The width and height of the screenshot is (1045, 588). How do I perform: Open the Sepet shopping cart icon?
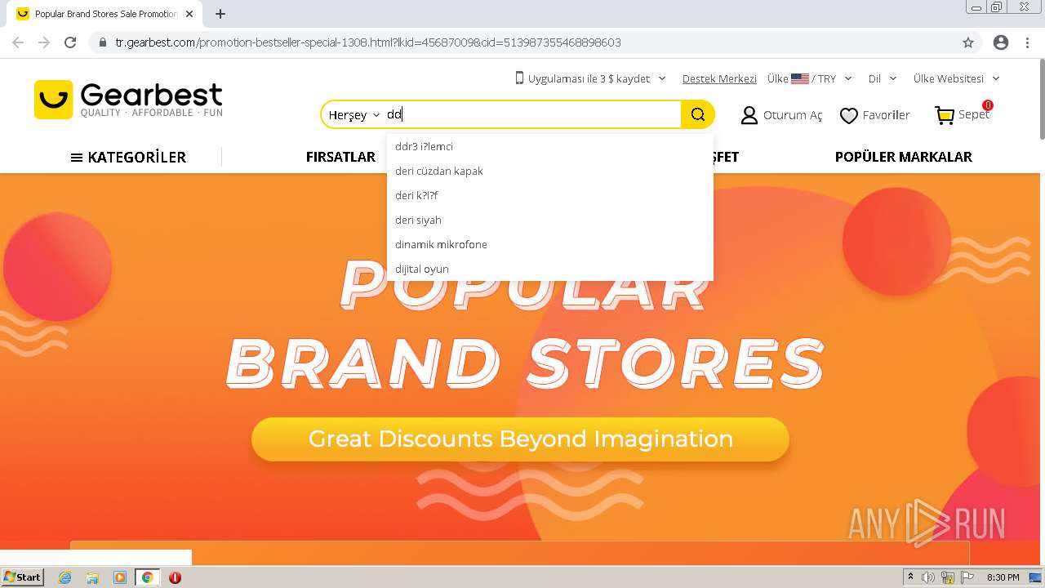pos(945,115)
